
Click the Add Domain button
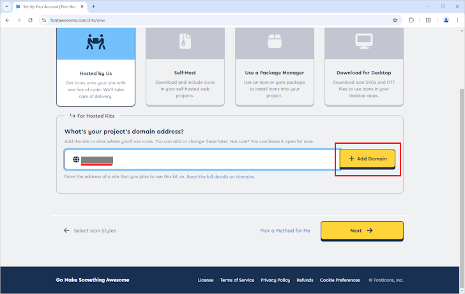(367, 159)
